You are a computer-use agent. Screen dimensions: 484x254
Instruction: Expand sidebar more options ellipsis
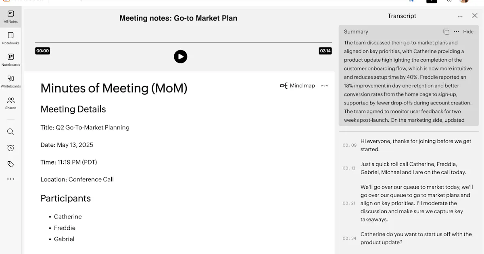click(11, 179)
